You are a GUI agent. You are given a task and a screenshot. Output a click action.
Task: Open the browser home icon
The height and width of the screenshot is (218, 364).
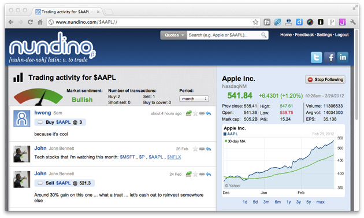tap(40, 22)
